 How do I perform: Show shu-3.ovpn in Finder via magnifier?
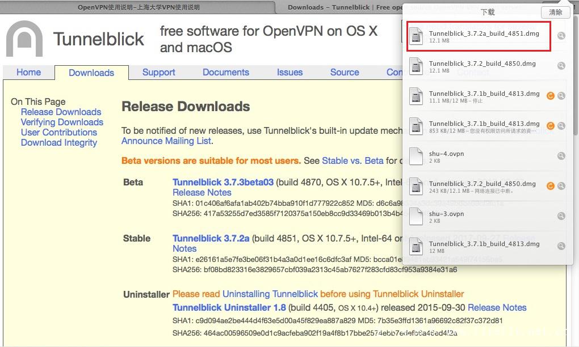[561, 216]
